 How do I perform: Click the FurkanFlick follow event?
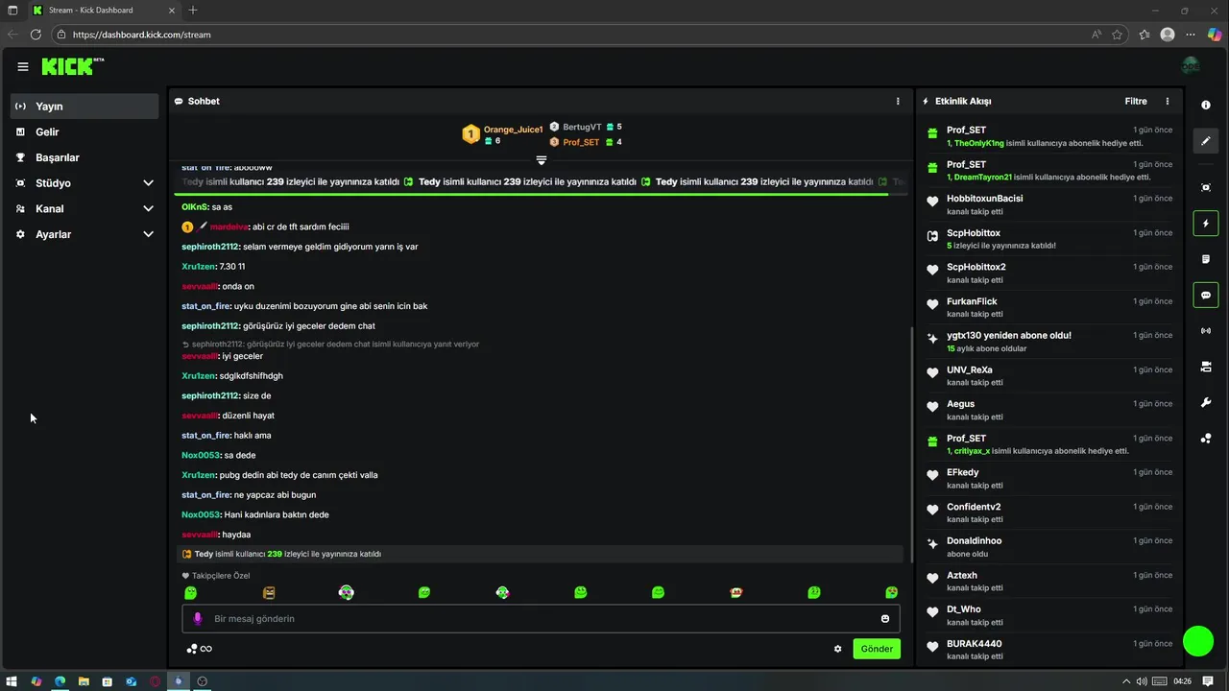1048,306
